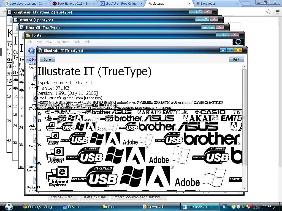The height and width of the screenshot is (211, 282).
Task: Switch to the VirusTotal Chrome tab
Action: (x=121, y=3)
